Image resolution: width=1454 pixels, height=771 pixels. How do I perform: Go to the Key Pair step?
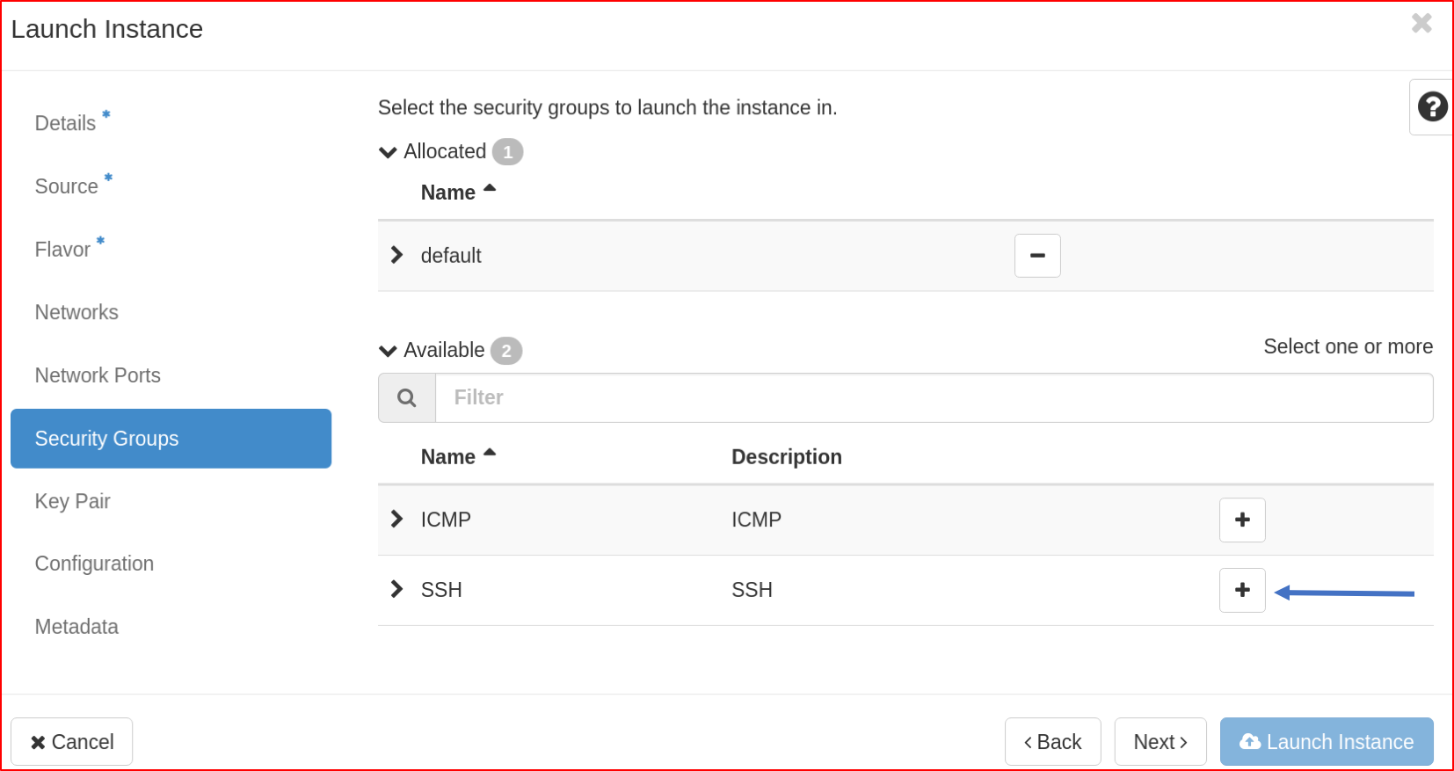[73, 501]
